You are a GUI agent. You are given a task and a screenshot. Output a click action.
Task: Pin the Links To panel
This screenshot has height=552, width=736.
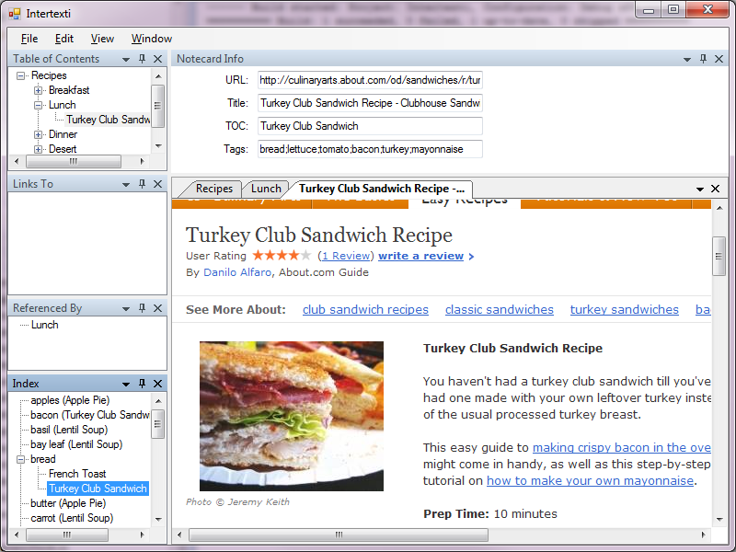142,184
